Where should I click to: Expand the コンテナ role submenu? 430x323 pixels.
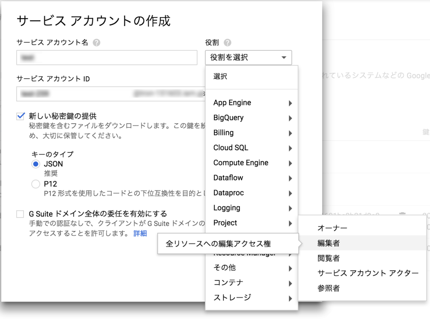coord(252,283)
